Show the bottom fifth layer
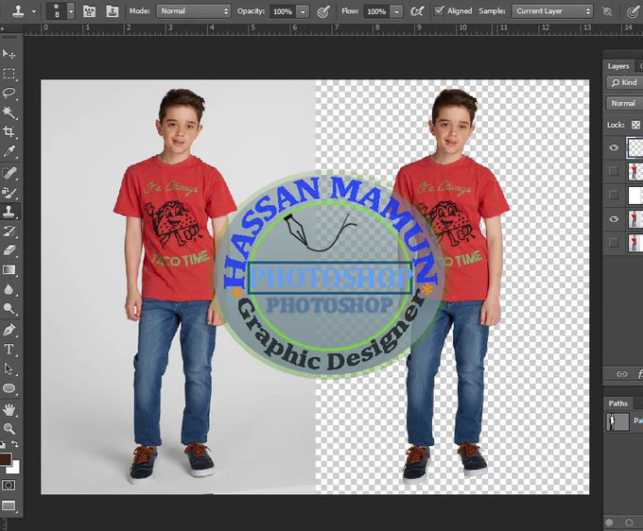 pos(614,243)
